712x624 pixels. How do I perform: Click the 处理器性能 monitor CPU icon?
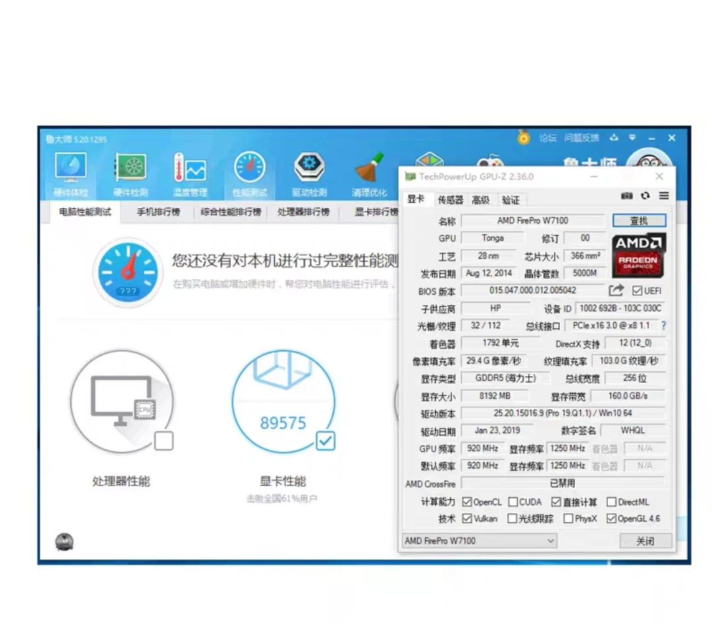pos(122,402)
